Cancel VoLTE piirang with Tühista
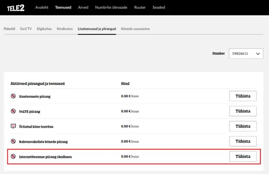This screenshot has height=174, width=269. (243, 111)
